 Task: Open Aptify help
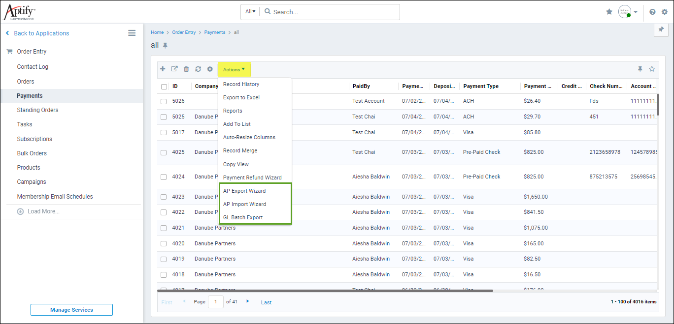coord(652,11)
